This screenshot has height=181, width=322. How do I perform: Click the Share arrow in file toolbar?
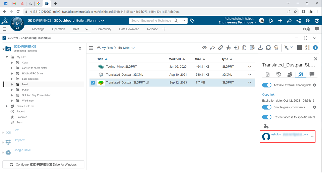point(213,48)
